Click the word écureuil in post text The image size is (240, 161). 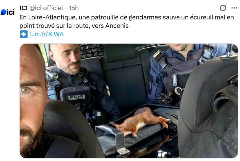coord(201,17)
